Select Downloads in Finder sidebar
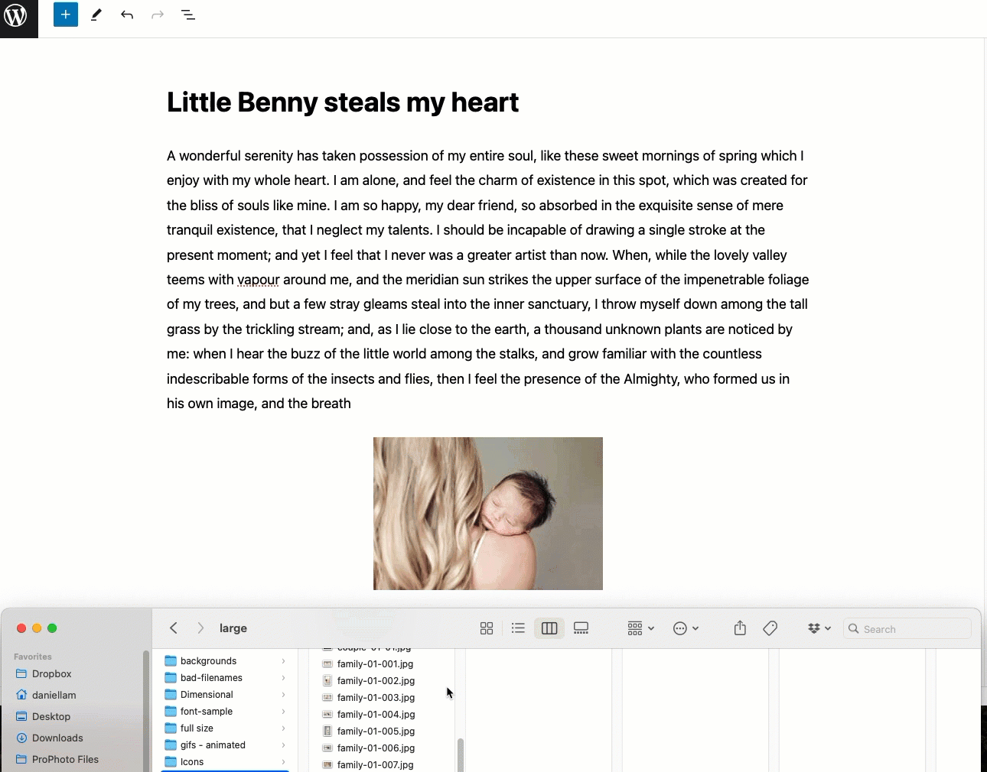The width and height of the screenshot is (987, 772). (57, 738)
